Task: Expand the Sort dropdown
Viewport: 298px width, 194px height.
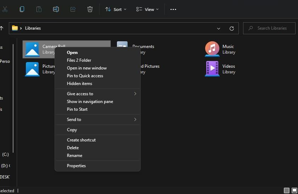Action: (116, 9)
